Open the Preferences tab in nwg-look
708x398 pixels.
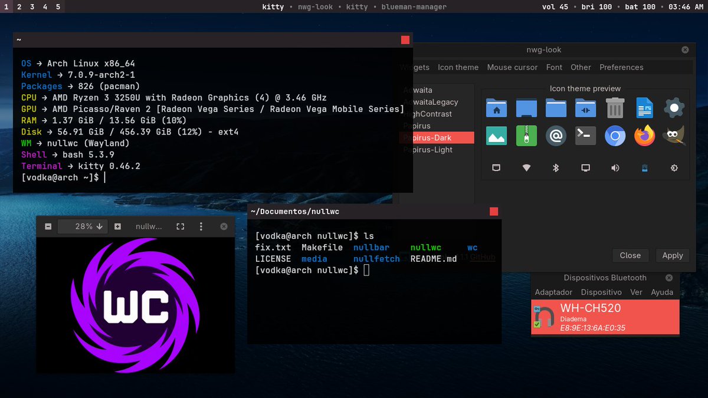621,67
